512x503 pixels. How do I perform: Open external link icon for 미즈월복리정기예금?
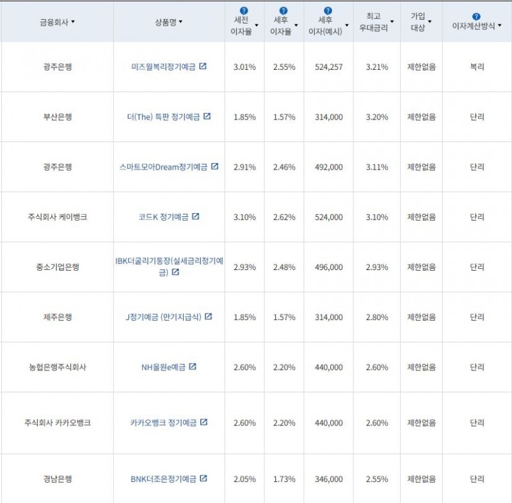tap(203, 67)
